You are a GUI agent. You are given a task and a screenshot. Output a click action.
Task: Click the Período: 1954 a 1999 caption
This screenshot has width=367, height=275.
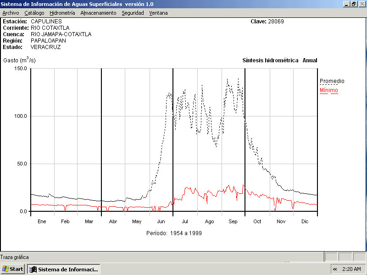174,233
